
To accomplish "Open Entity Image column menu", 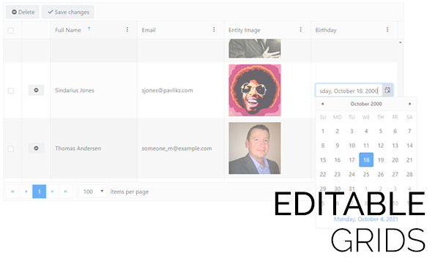I will [301, 29].
